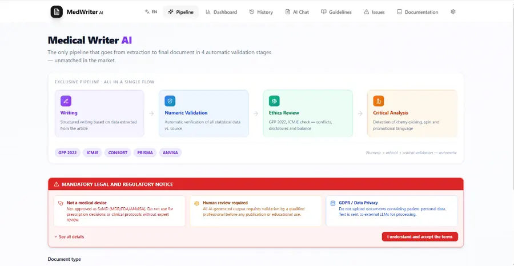Click the Human review required heading
This screenshot has width=514, height=266.
click(x=225, y=203)
